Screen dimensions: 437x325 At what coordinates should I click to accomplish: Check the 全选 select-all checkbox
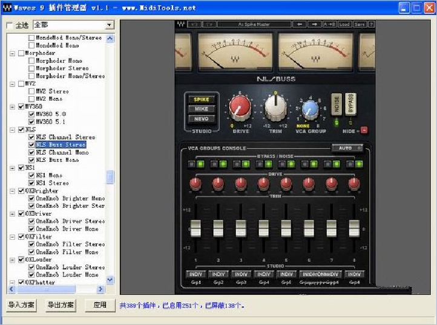(x=9, y=25)
